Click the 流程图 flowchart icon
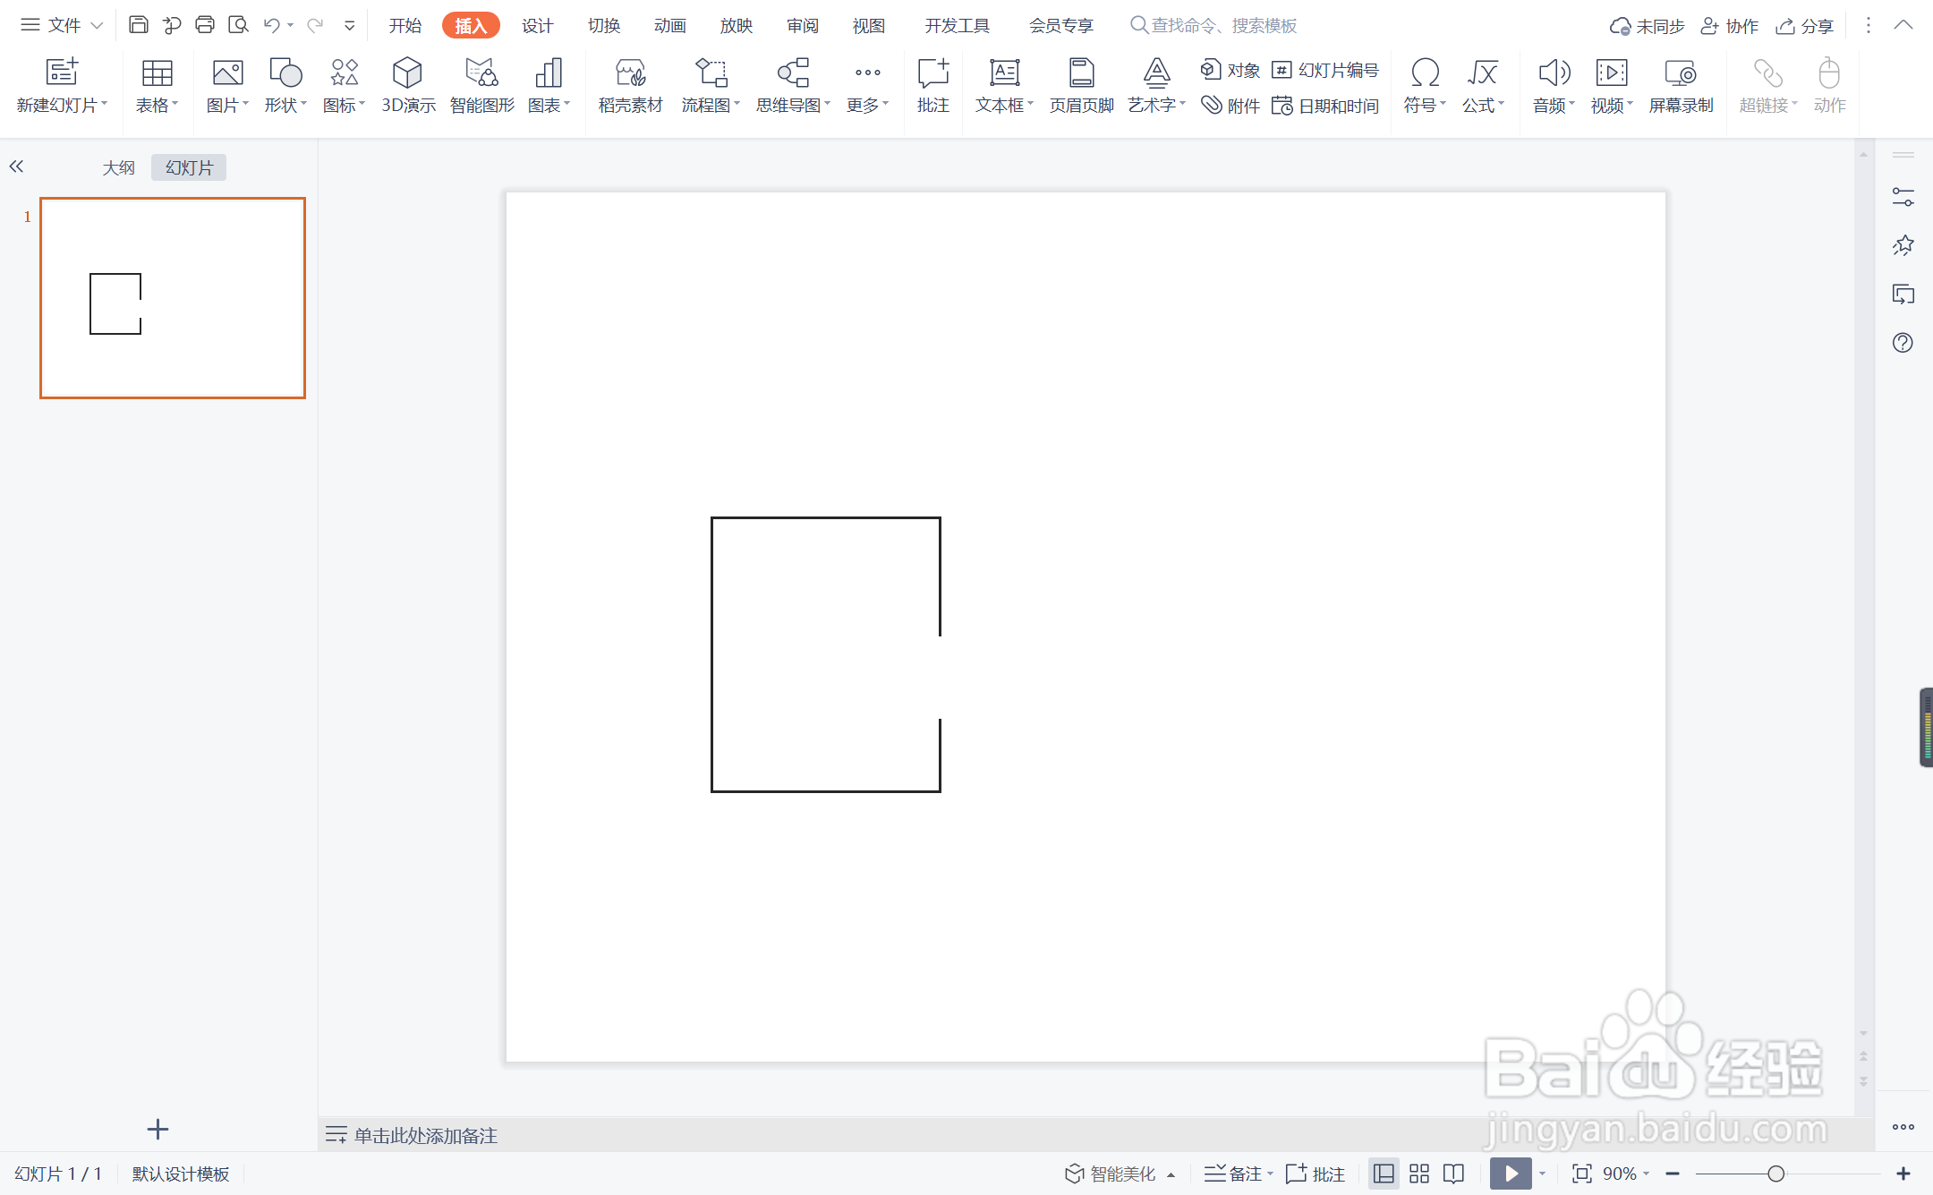Image resolution: width=1933 pixels, height=1195 pixels. (x=711, y=73)
